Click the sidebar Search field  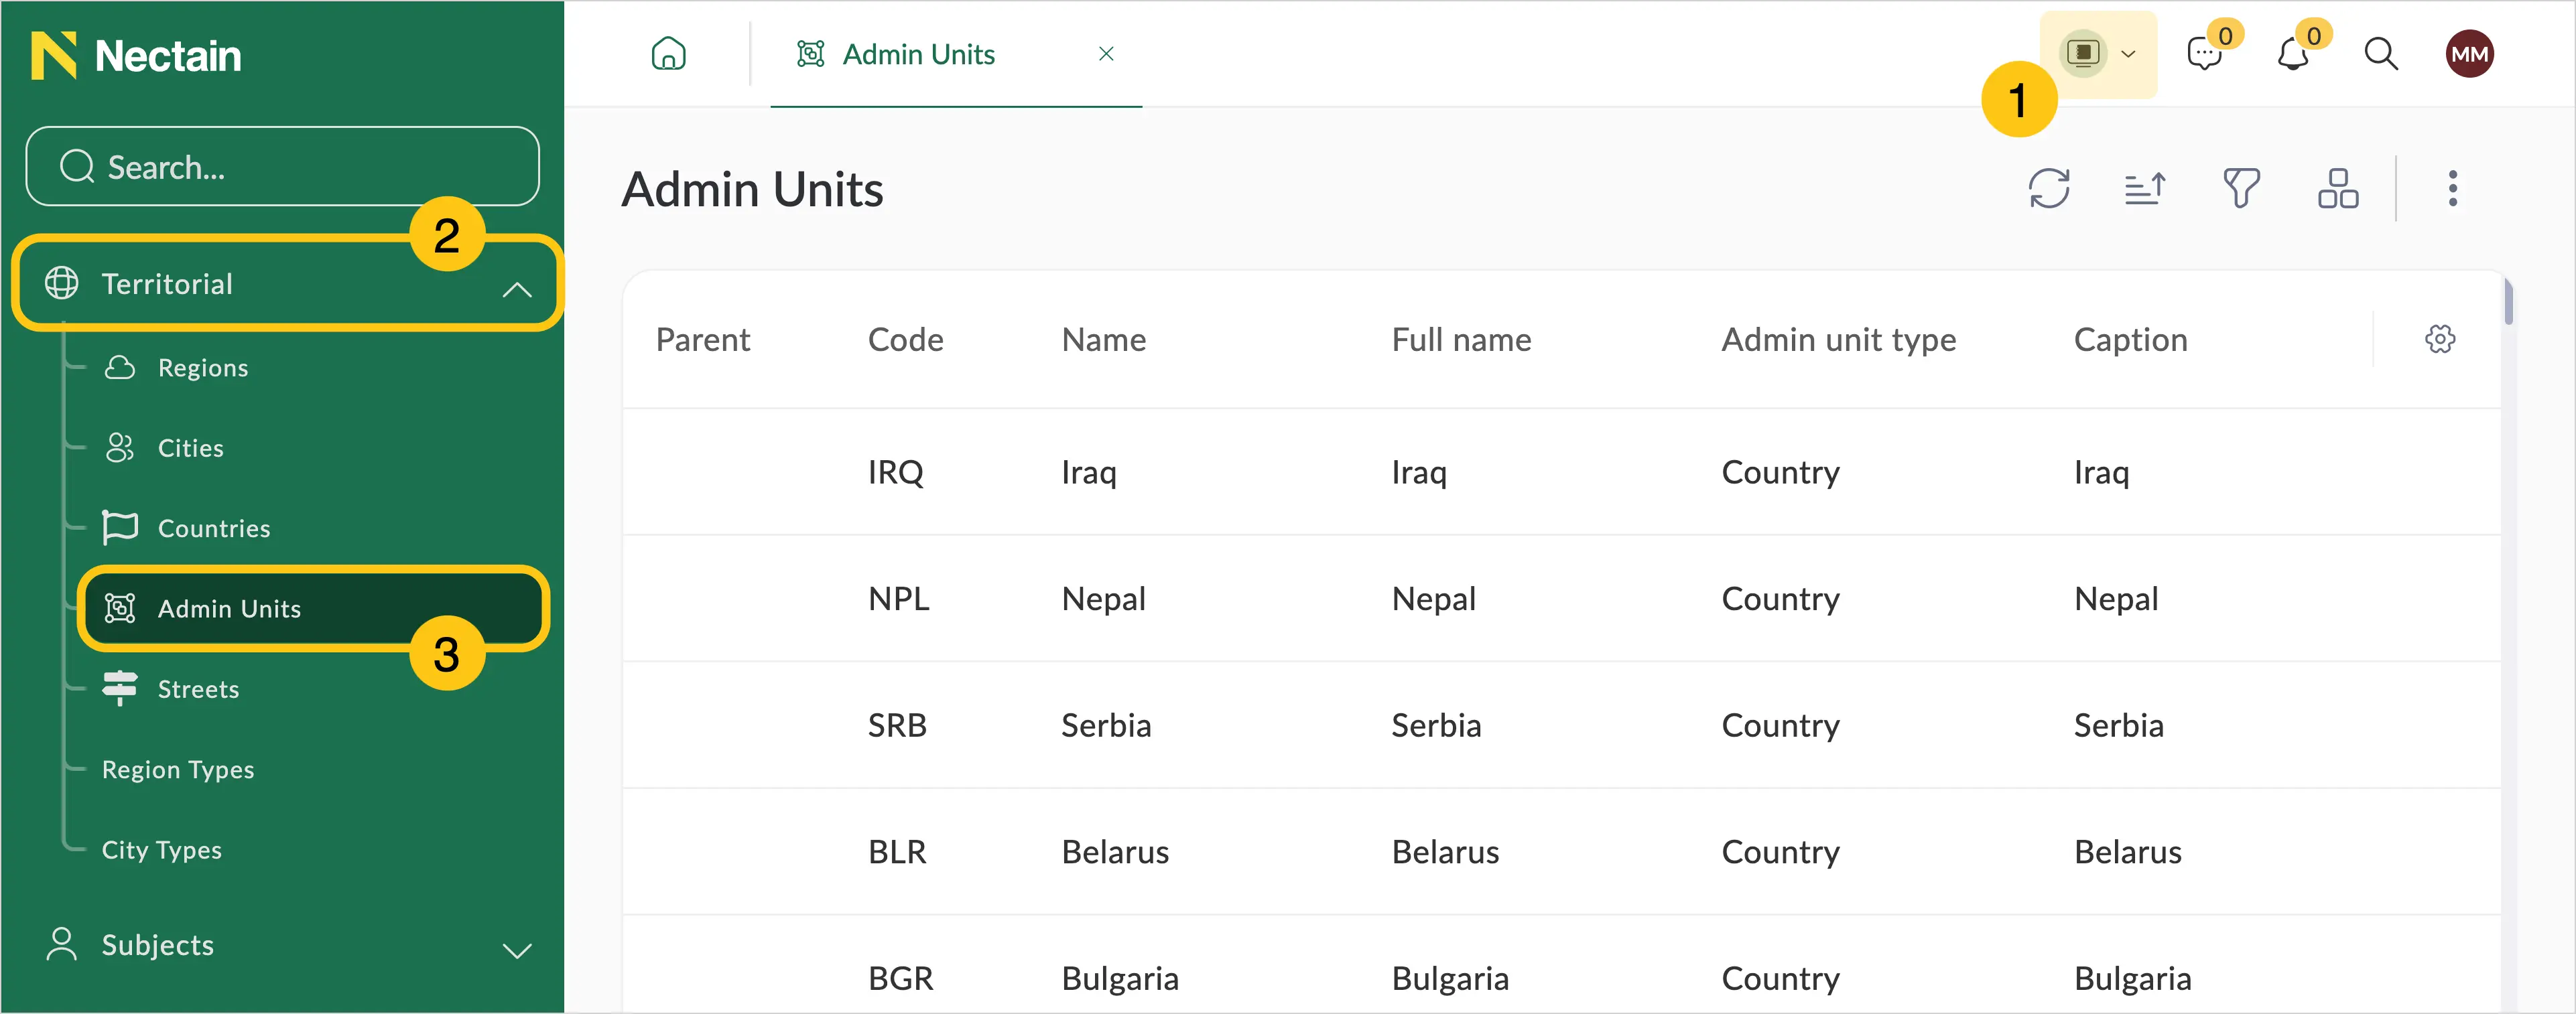(x=282, y=167)
